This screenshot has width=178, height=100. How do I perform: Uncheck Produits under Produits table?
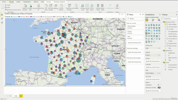pos(165,70)
